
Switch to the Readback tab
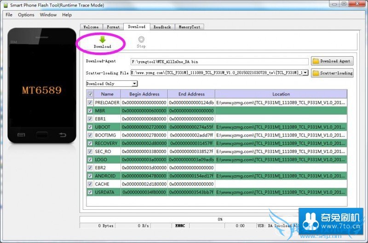[162, 27]
